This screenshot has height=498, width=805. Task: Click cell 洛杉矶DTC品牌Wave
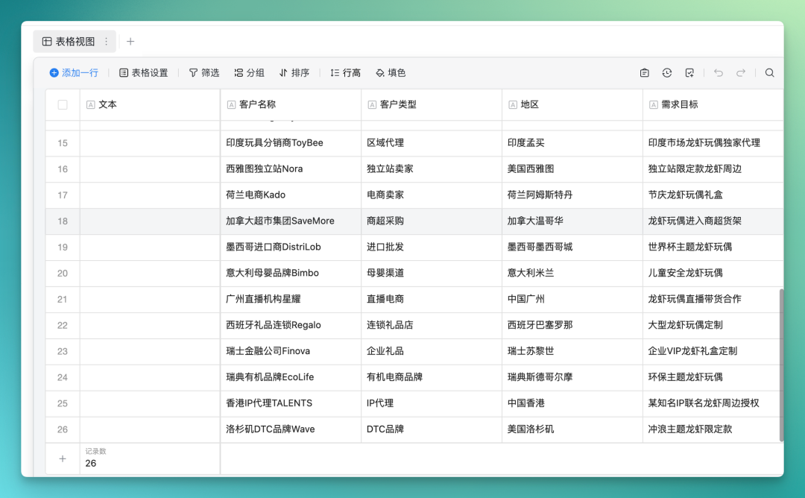pyautogui.click(x=291, y=429)
